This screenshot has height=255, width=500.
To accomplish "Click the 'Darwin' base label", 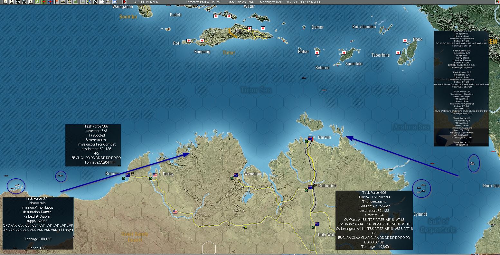I will click(x=324, y=137).
